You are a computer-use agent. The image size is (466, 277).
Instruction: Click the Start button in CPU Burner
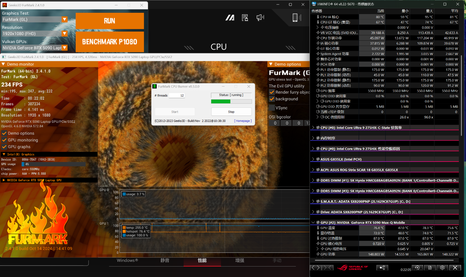coord(175,112)
